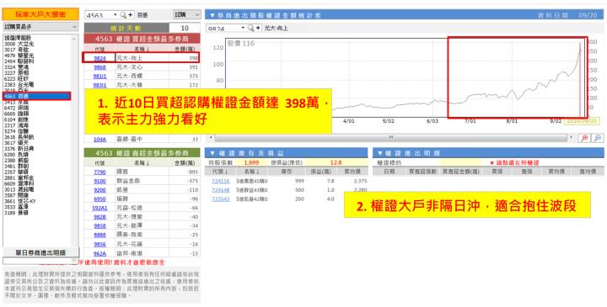Open seller broker link 962A
Screen dimensions: 607x307
[x=99, y=253]
